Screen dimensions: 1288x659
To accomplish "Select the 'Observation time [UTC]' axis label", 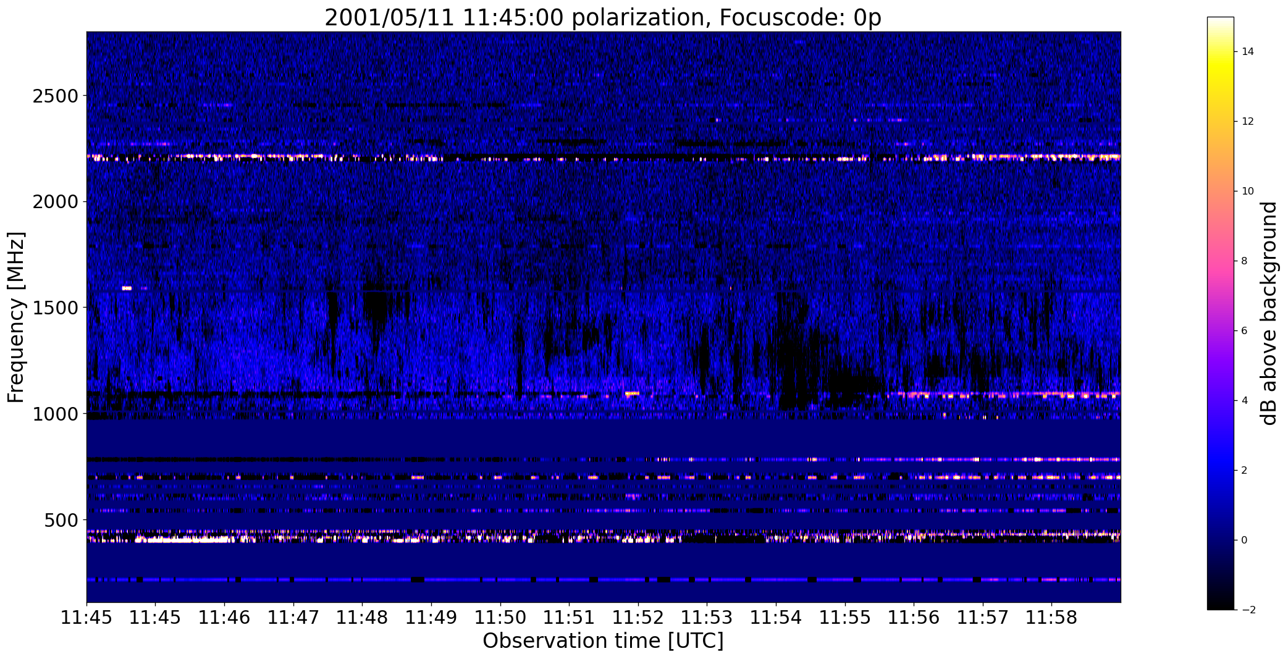I will tap(603, 641).
